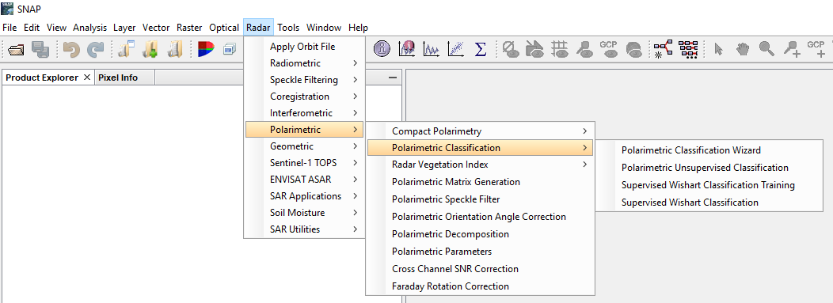This screenshot has height=303, width=833.
Task: Open the File menu
Action: 10,28
